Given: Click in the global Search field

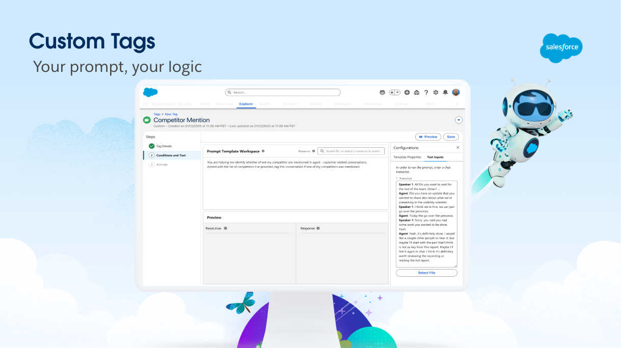Looking at the screenshot, I should point(283,92).
